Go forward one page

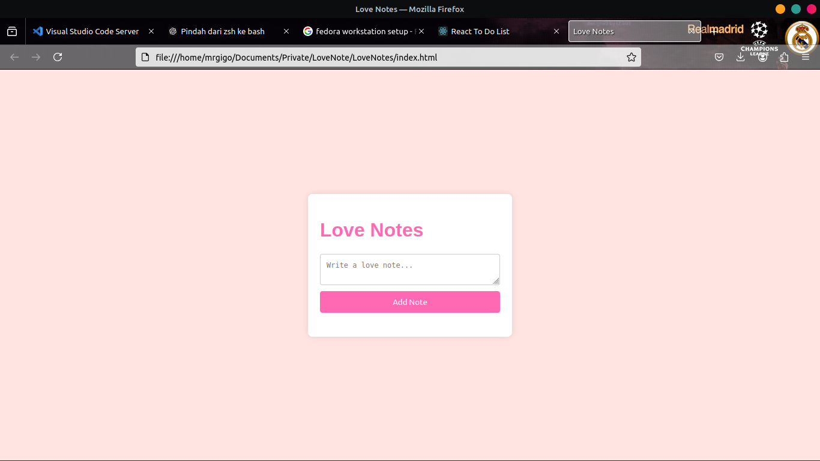[36, 57]
